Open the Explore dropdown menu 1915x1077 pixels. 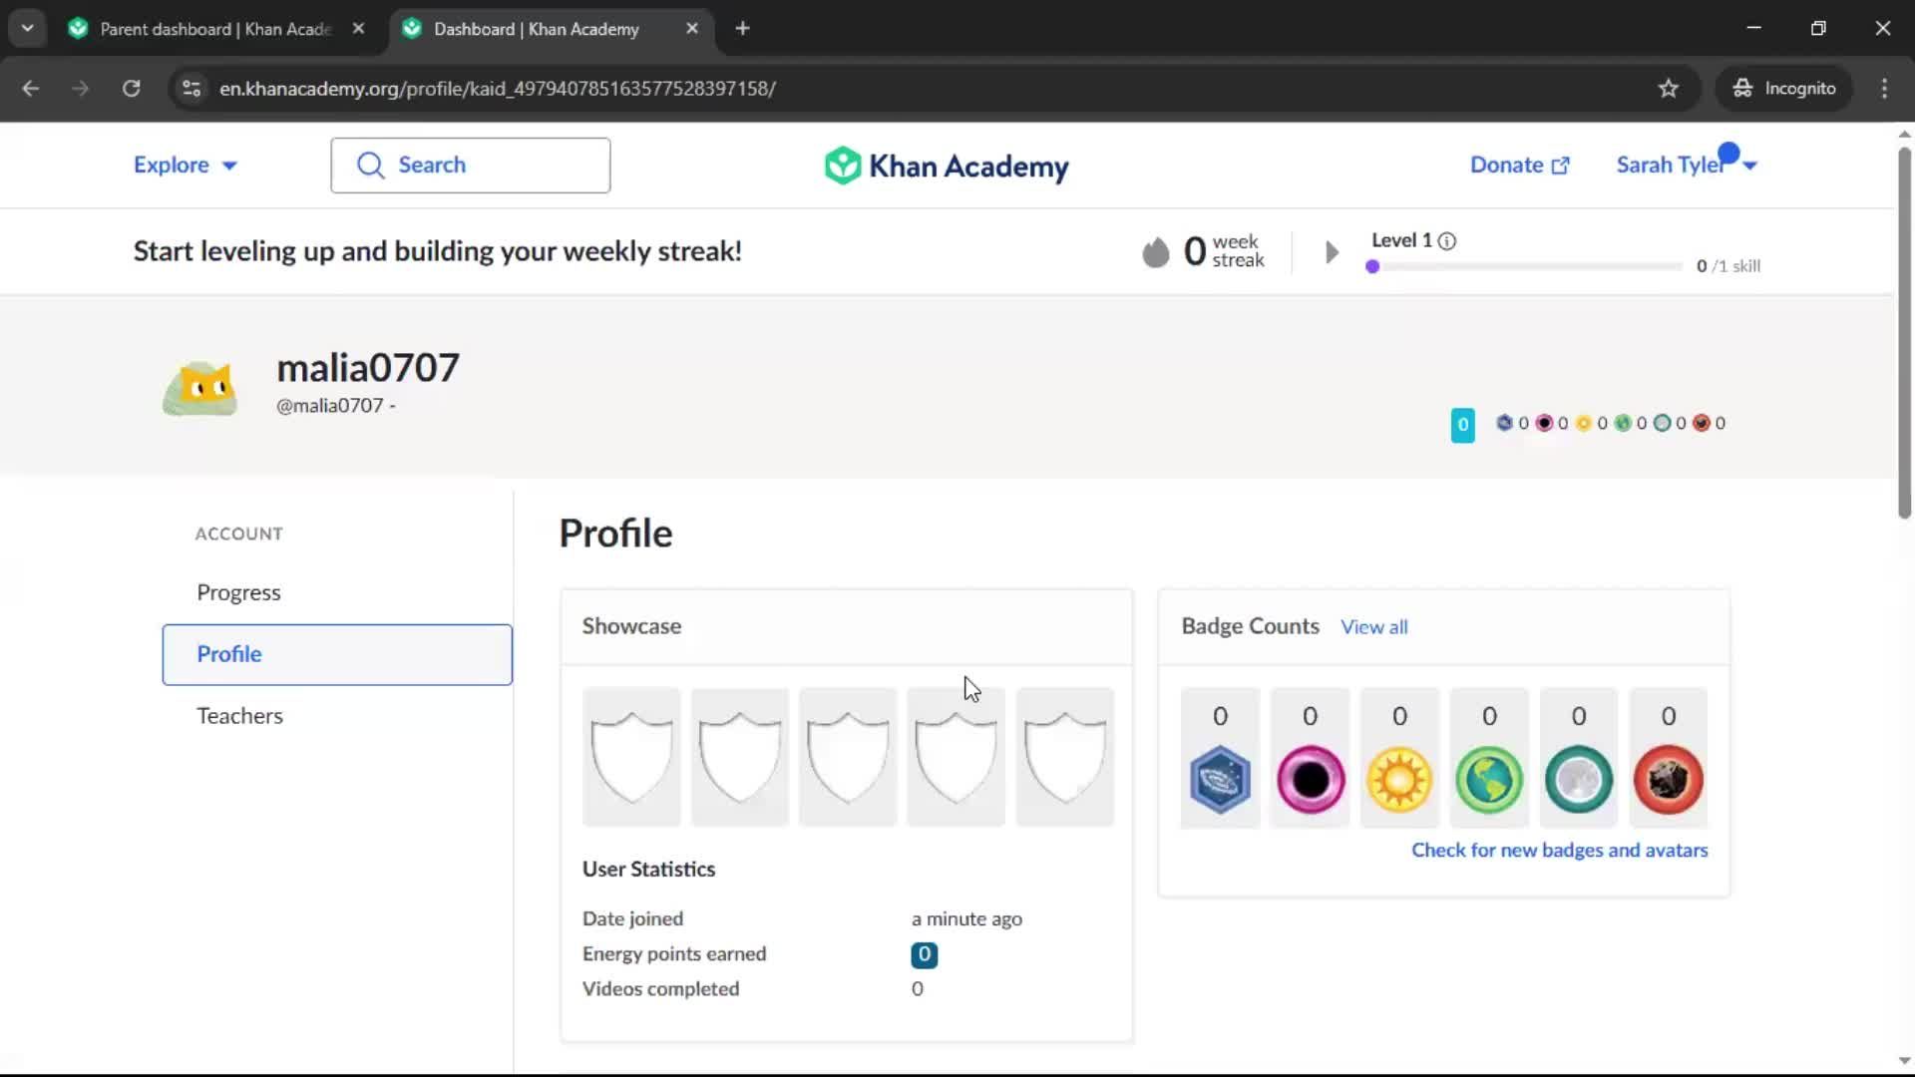tap(186, 166)
